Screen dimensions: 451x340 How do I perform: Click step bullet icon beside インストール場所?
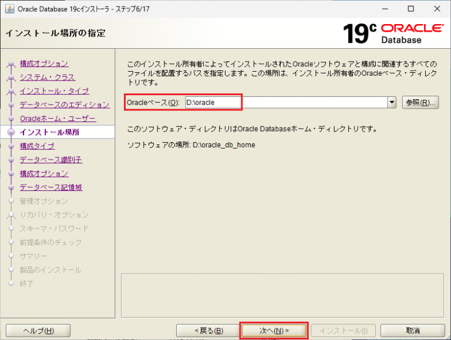(x=11, y=132)
